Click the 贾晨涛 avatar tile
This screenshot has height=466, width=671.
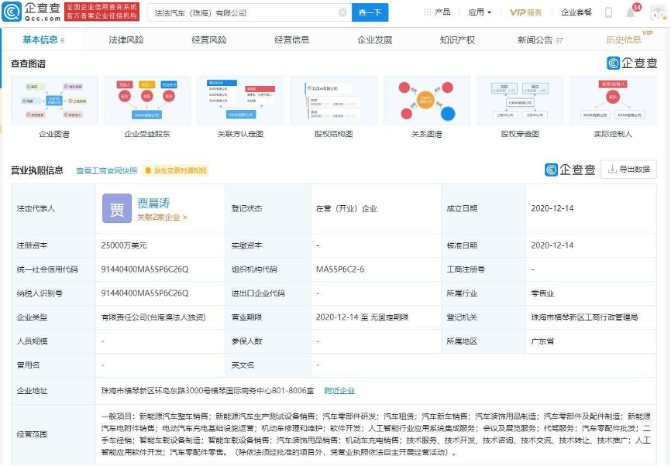coord(117,208)
